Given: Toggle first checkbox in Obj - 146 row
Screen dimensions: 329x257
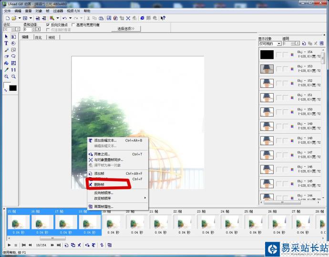Looking at the screenshot, I should tap(279, 170).
